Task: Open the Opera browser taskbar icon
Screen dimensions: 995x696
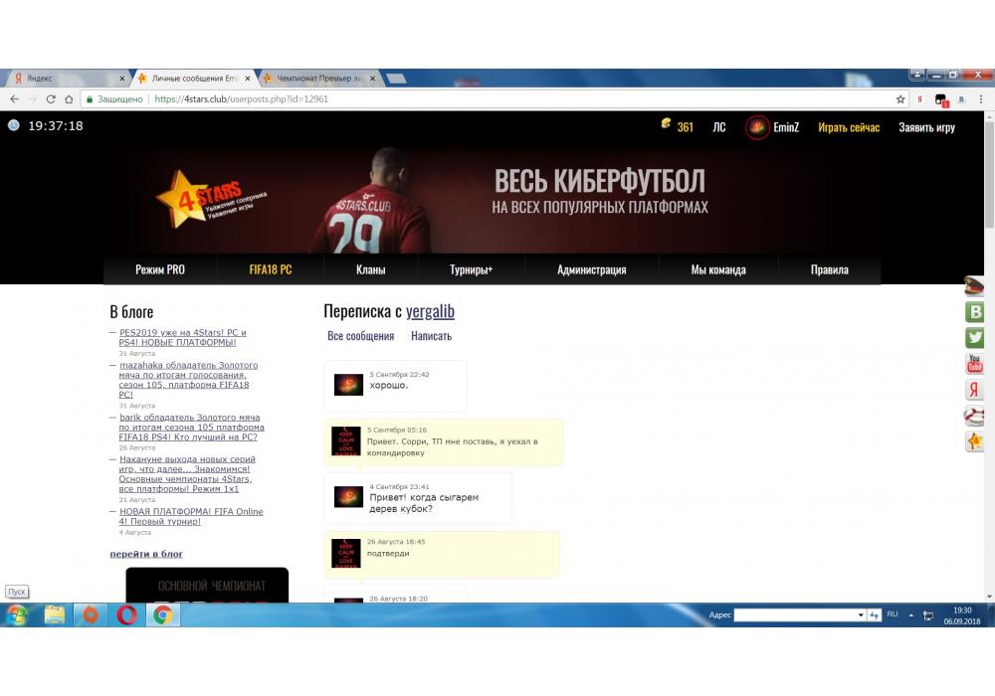Action: point(126,614)
